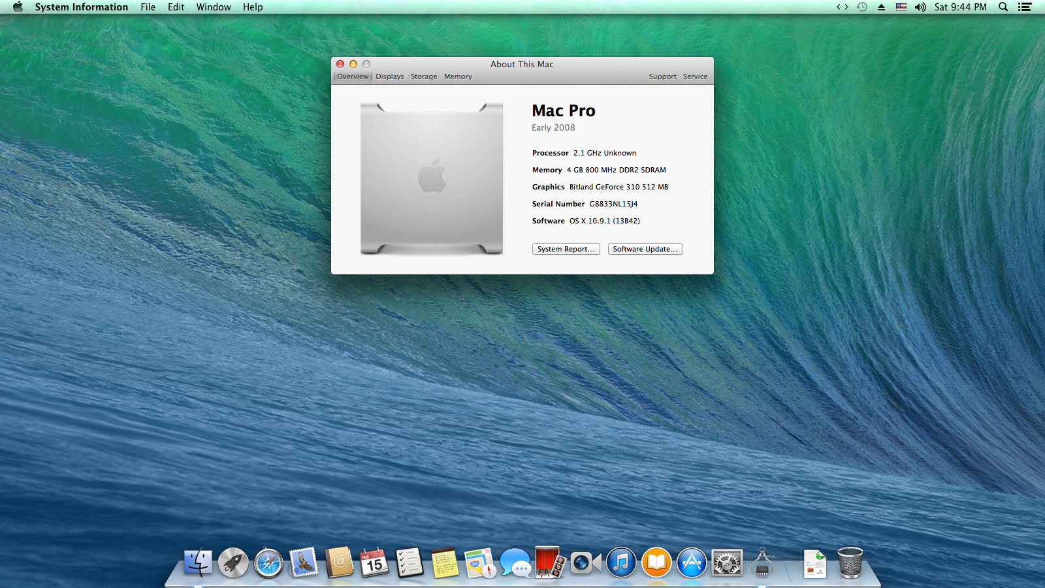Click the Software Update… button
Screen dimensions: 1045x588
point(645,249)
